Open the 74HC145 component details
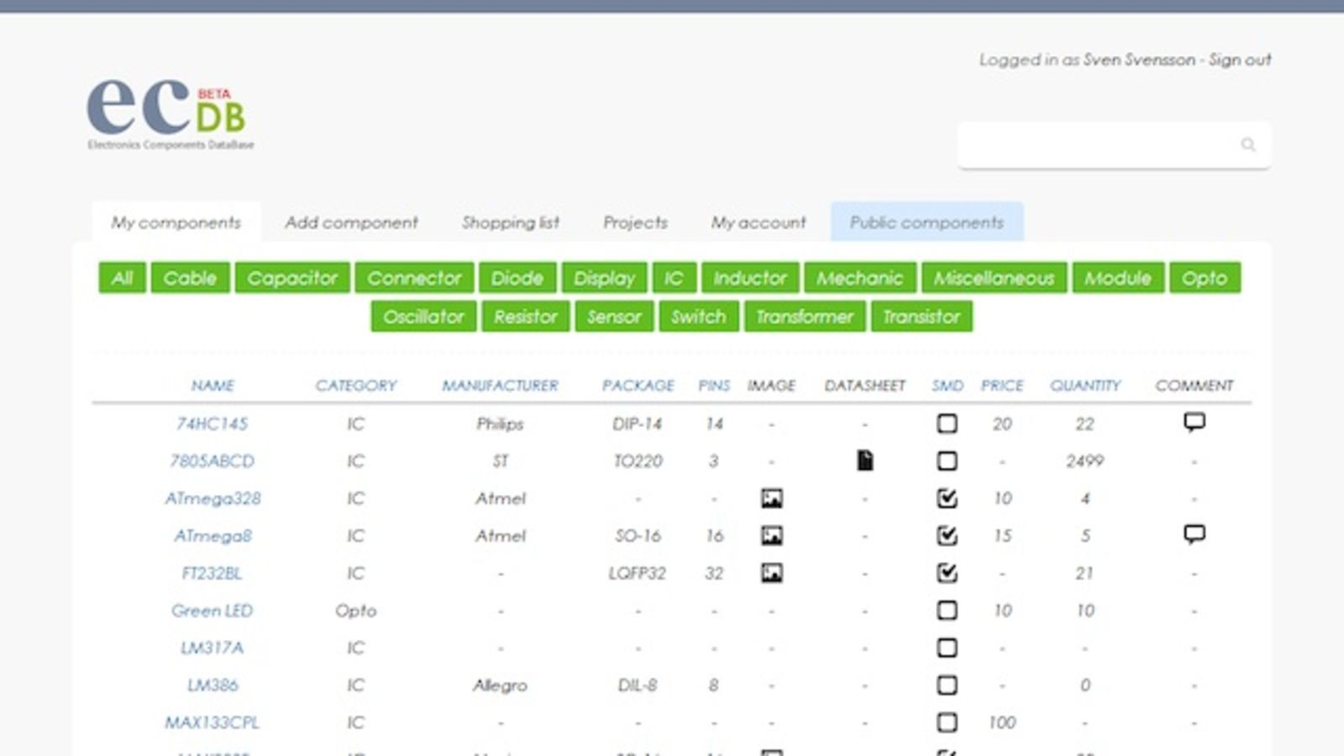 pos(213,423)
